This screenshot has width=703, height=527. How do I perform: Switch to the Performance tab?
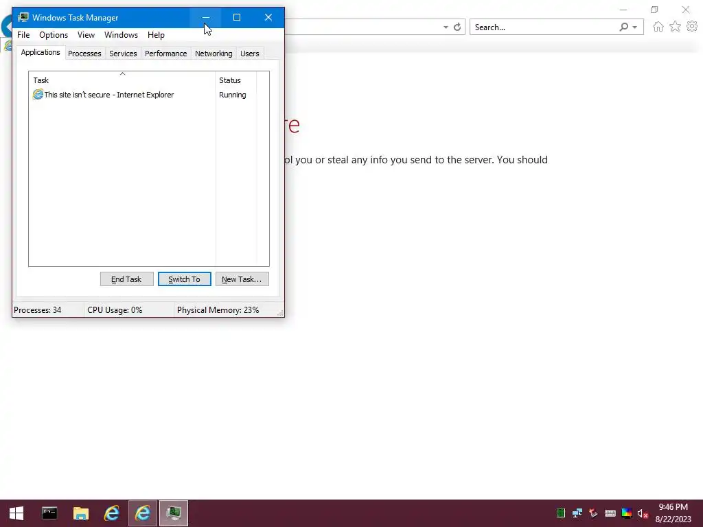[x=165, y=54]
